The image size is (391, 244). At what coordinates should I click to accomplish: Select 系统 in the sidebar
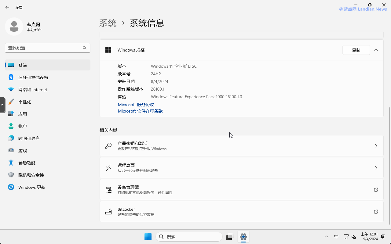coord(48,65)
